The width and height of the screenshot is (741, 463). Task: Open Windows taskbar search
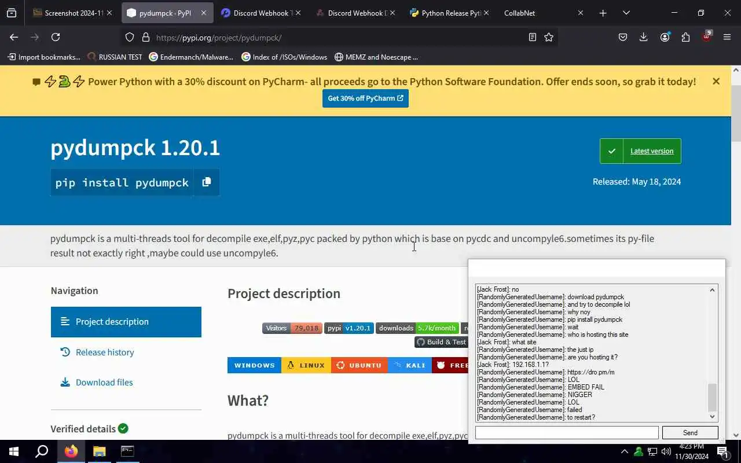(x=42, y=451)
